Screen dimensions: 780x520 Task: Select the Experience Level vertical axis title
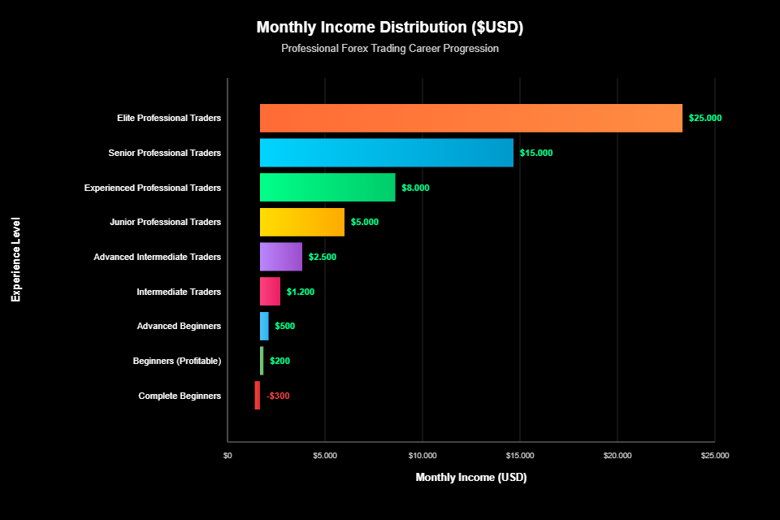click(15, 259)
